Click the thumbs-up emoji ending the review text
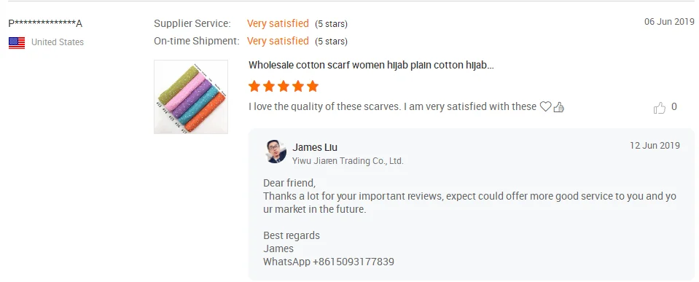The width and height of the screenshot is (699, 282). click(x=558, y=107)
